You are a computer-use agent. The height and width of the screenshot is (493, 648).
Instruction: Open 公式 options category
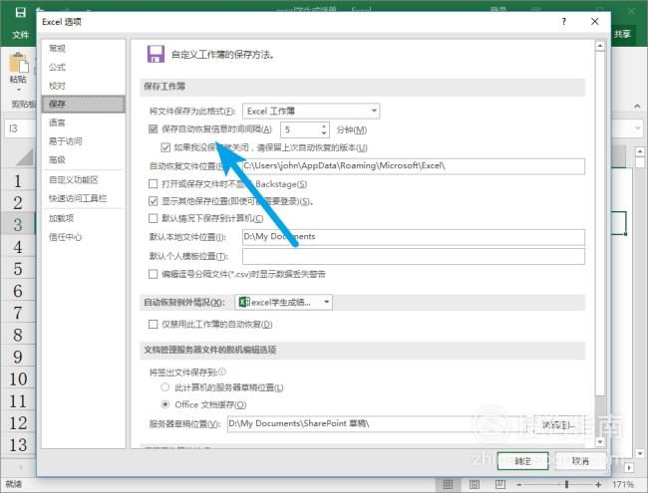point(84,68)
